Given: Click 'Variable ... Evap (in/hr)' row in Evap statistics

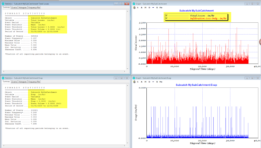Looking at the screenshot, I should point(25,94).
